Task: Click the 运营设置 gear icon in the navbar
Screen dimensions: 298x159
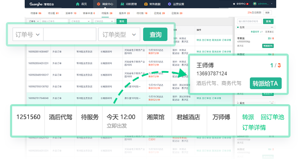Action: (x=170, y=4)
